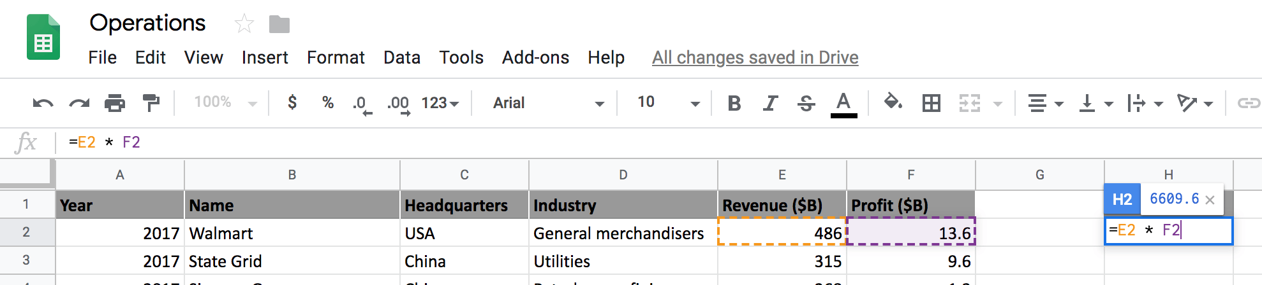Print the spreadsheet
The image size is (1262, 285).
pos(115,102)
